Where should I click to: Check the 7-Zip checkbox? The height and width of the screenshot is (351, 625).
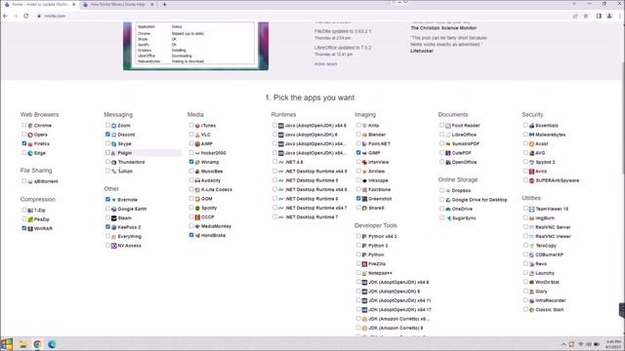23,210
